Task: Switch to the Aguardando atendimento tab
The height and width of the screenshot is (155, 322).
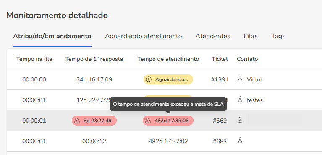Action: 143,36
